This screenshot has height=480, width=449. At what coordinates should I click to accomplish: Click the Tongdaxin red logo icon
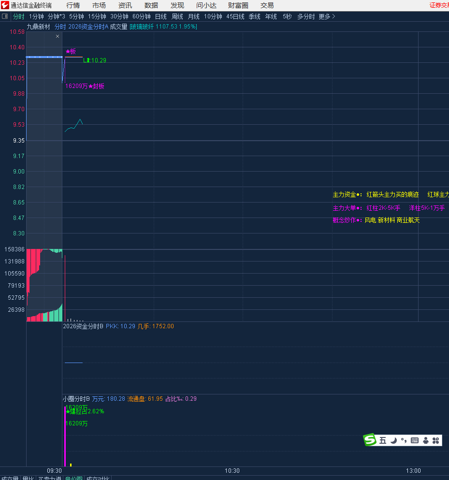(5, 5)
